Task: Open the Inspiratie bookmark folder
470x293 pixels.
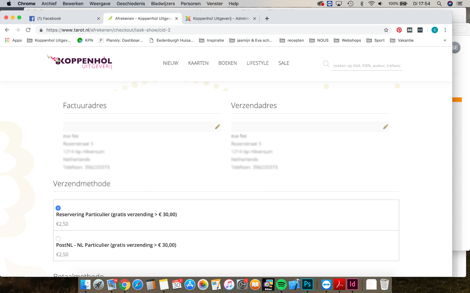Action: [x=212, y=40]
